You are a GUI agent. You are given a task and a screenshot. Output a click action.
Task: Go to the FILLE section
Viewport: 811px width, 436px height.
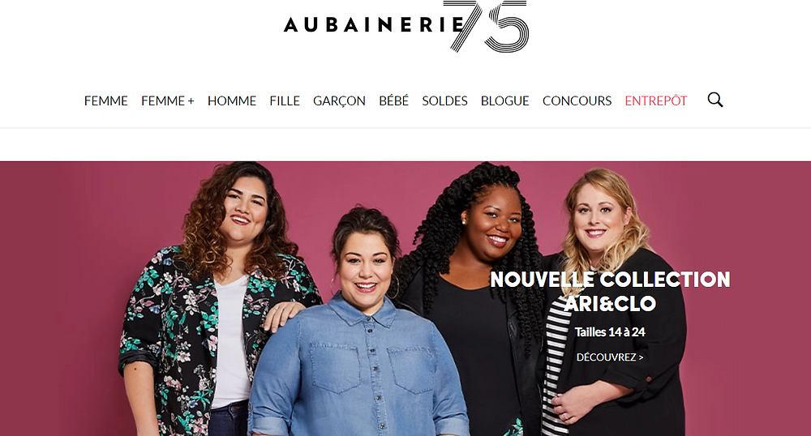285,100
